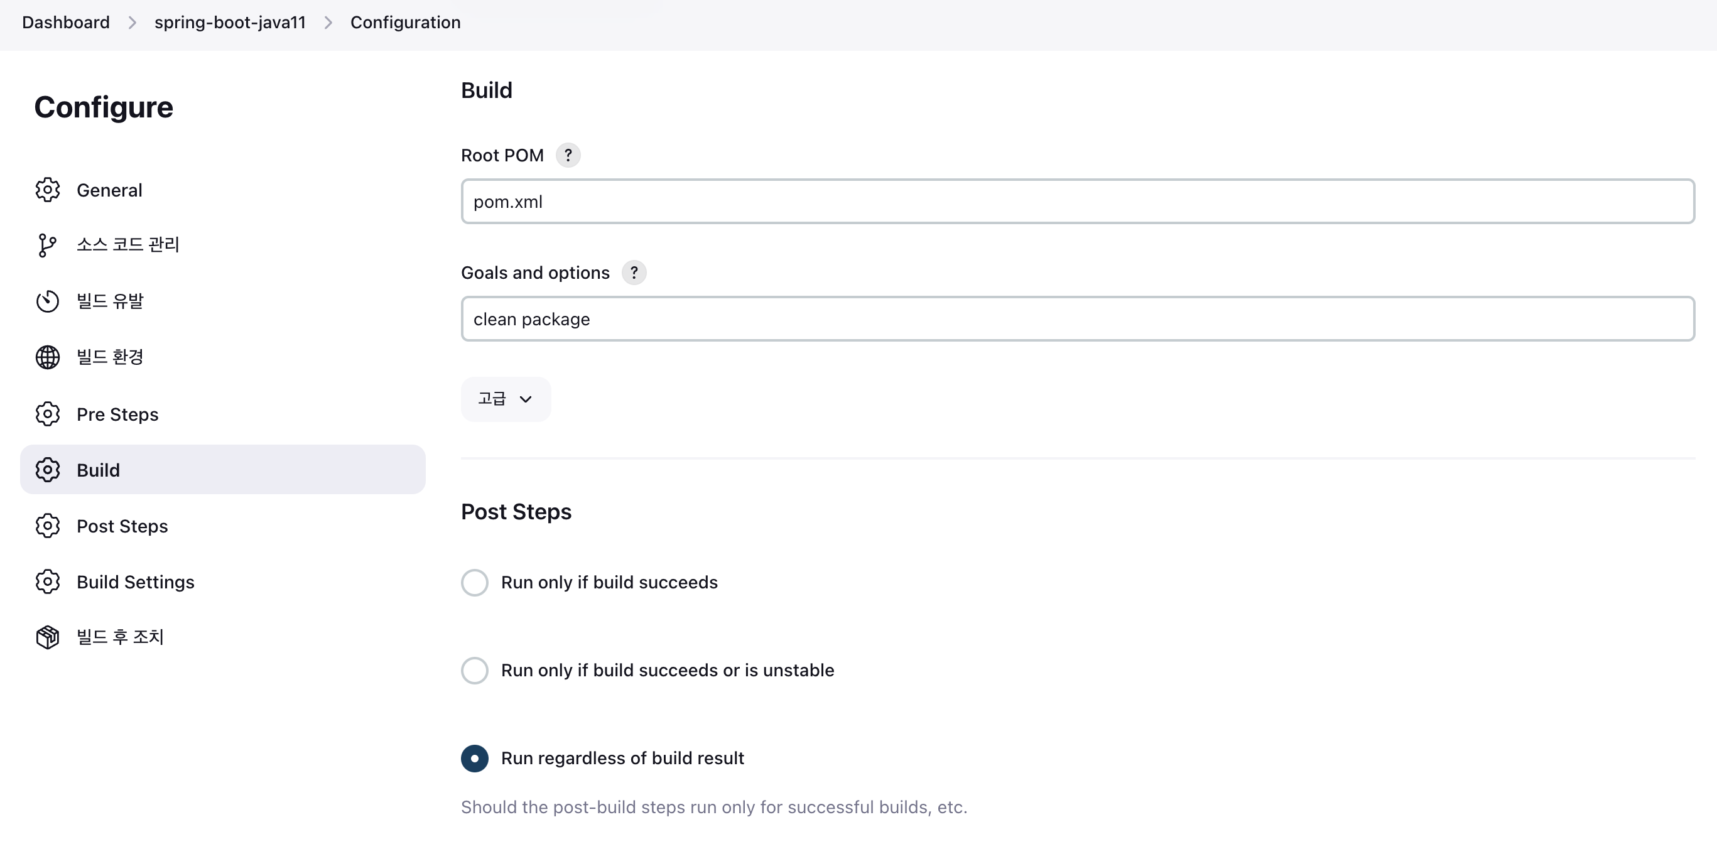
Task: Click the build environment globe icon
Action: coord(47,357)
